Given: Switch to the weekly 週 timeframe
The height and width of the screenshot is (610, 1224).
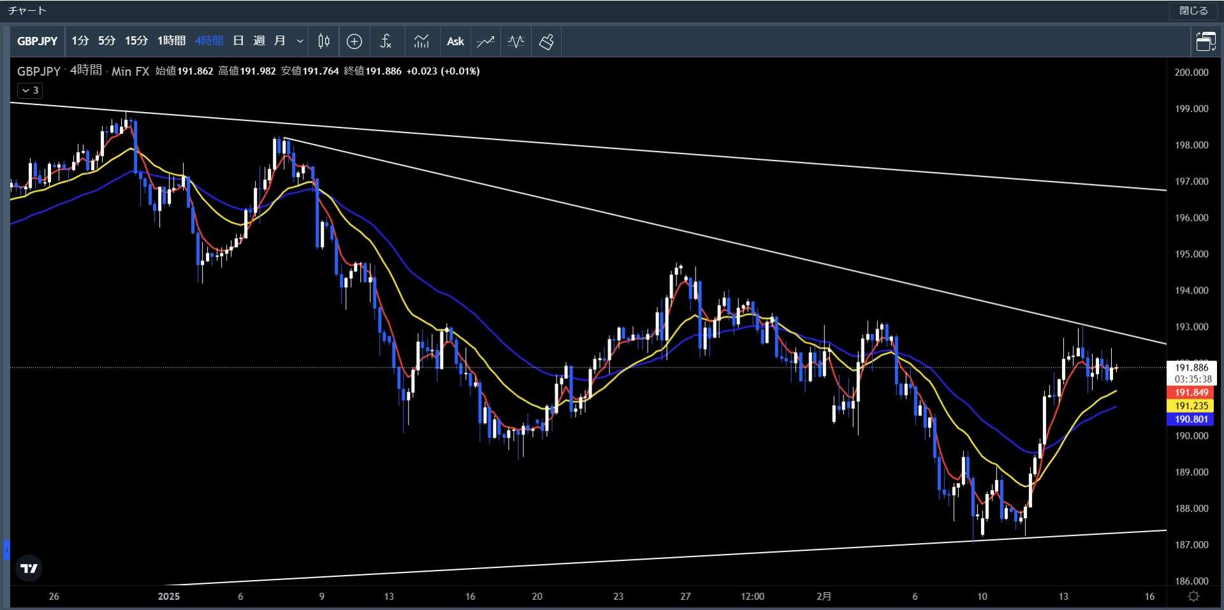Looking at the screenshot, I should 259,41.
